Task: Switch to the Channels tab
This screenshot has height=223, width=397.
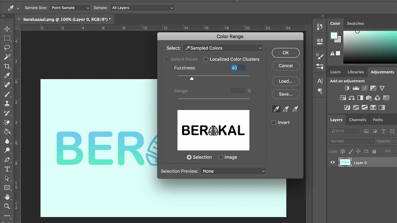Action: coord(357,120)
